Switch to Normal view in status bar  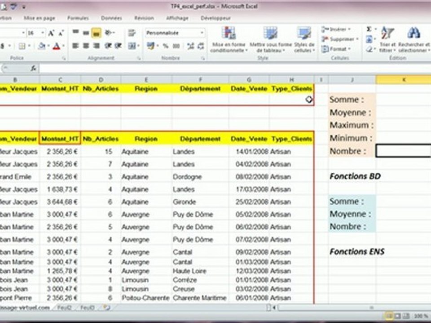click(x=389, y=316)
